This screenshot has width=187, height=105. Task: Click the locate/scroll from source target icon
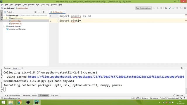[x=35, y=12]
